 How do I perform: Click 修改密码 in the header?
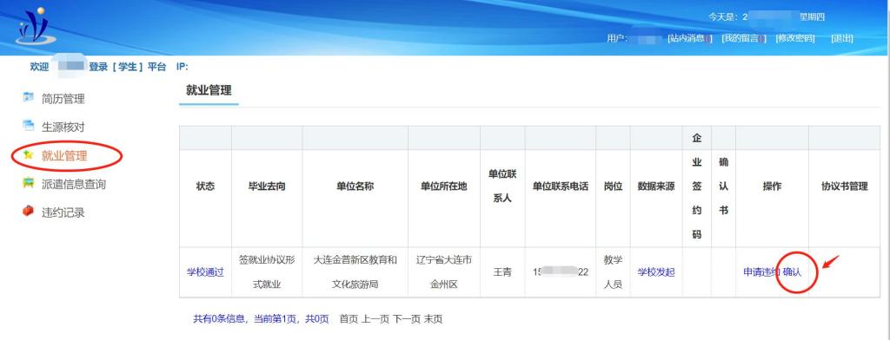pos(795,38)
